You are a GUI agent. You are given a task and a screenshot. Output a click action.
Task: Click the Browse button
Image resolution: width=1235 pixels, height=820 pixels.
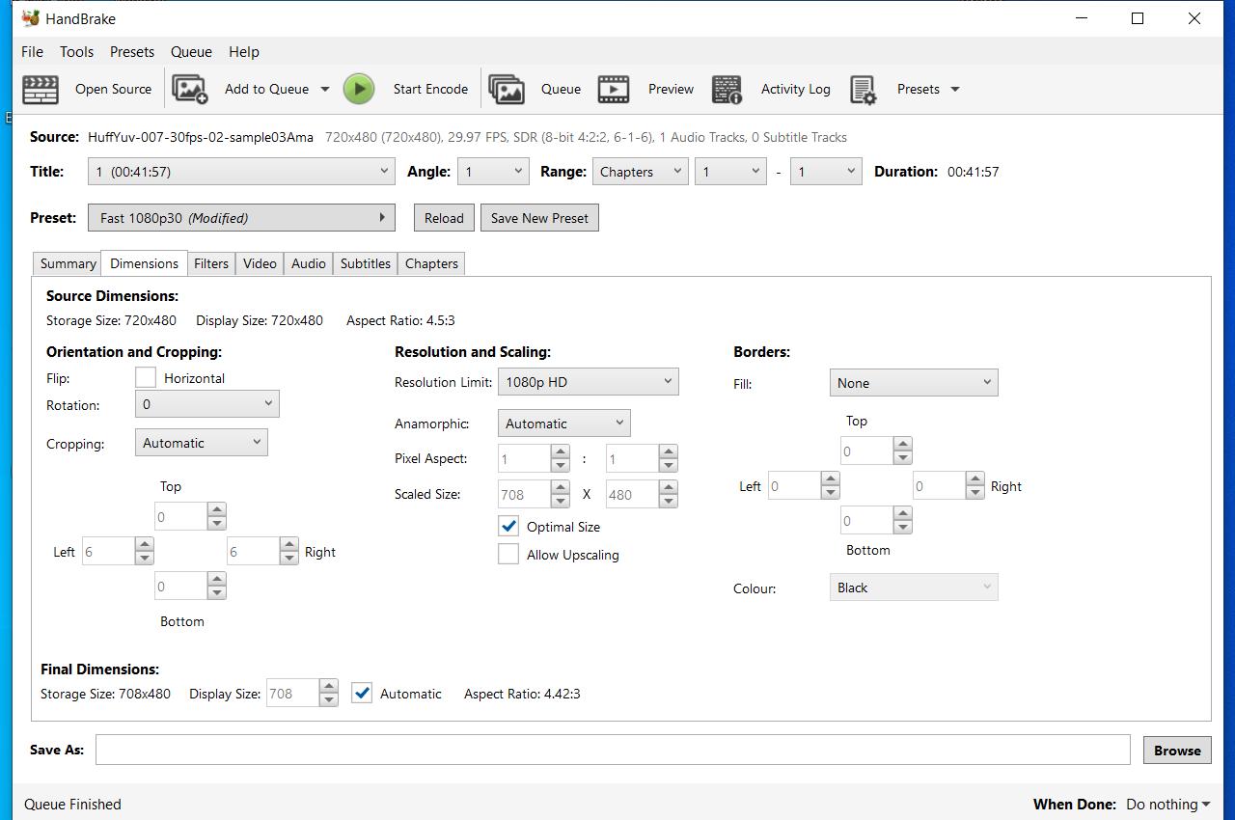point(1177,750)
